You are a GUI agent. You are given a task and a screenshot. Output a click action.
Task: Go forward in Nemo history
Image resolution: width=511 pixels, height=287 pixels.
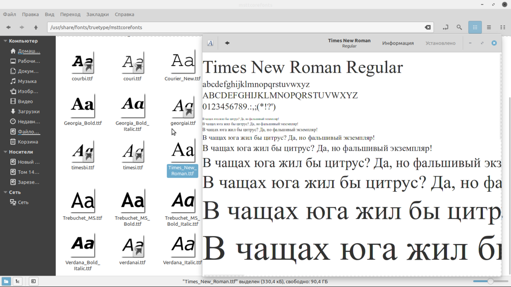tap(22, 27)
